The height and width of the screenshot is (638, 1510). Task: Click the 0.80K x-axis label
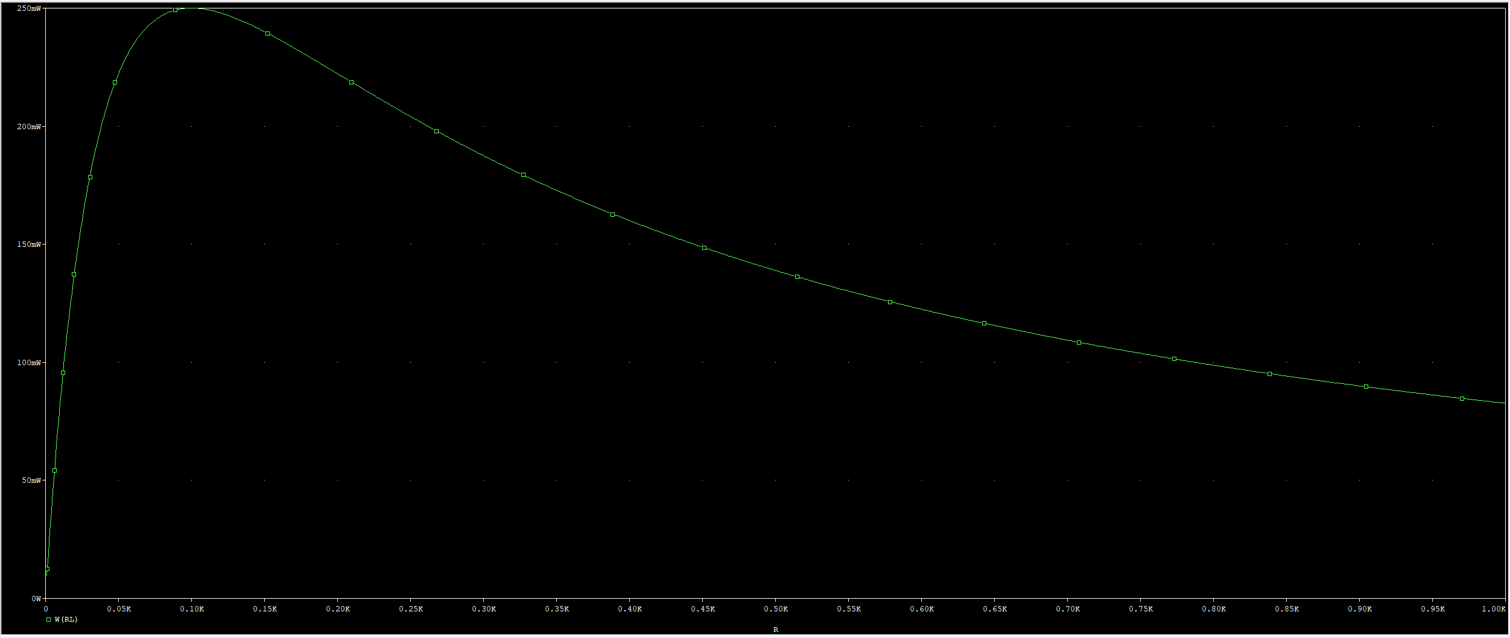pyautogui.click(x=1214, y=609)
